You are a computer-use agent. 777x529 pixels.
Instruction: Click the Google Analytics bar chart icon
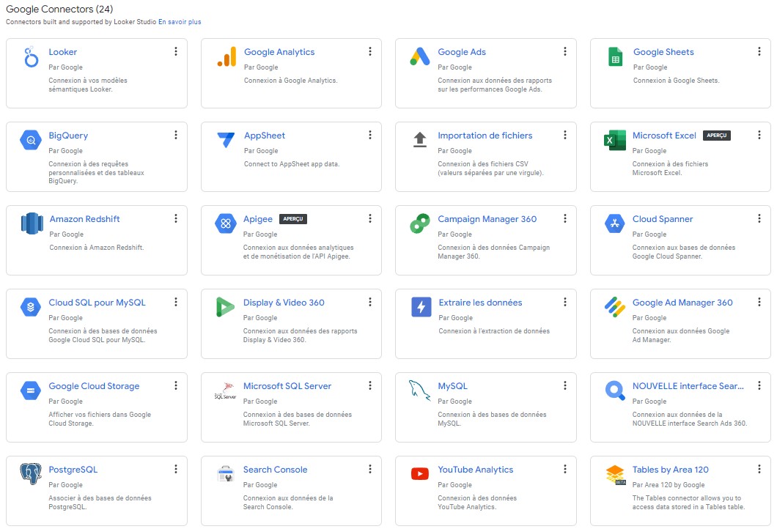tap(227, 56)
